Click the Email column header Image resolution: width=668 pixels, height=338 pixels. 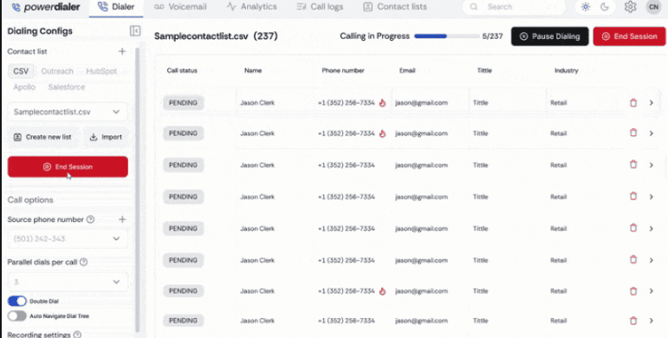[x=407, y=70]
